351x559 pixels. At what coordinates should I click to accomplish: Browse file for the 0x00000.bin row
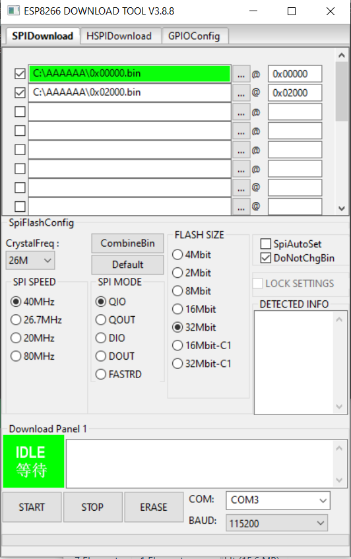(241, 74)
